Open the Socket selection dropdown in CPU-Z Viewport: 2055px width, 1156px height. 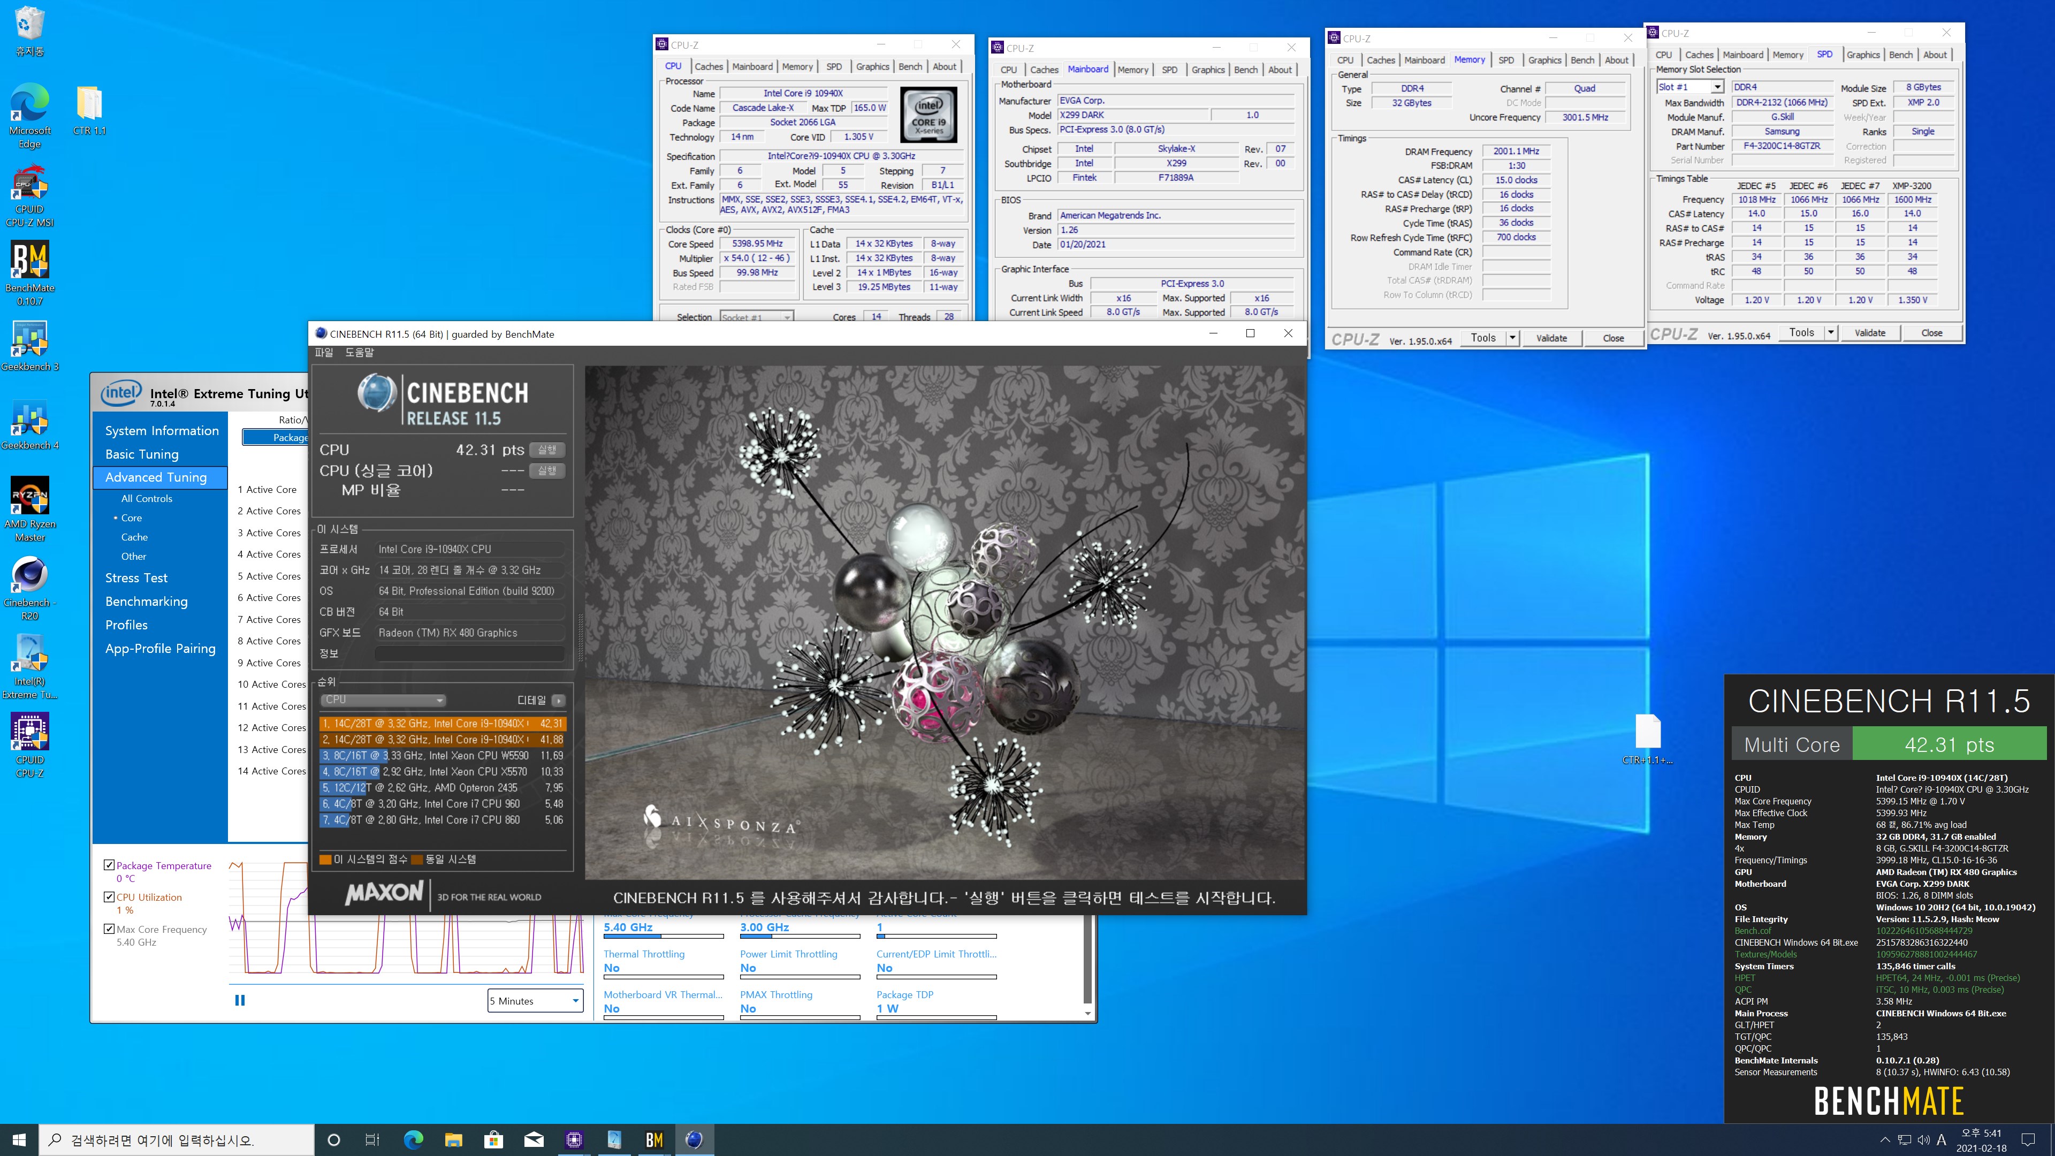pyautogui.click(x=756, y=317)
